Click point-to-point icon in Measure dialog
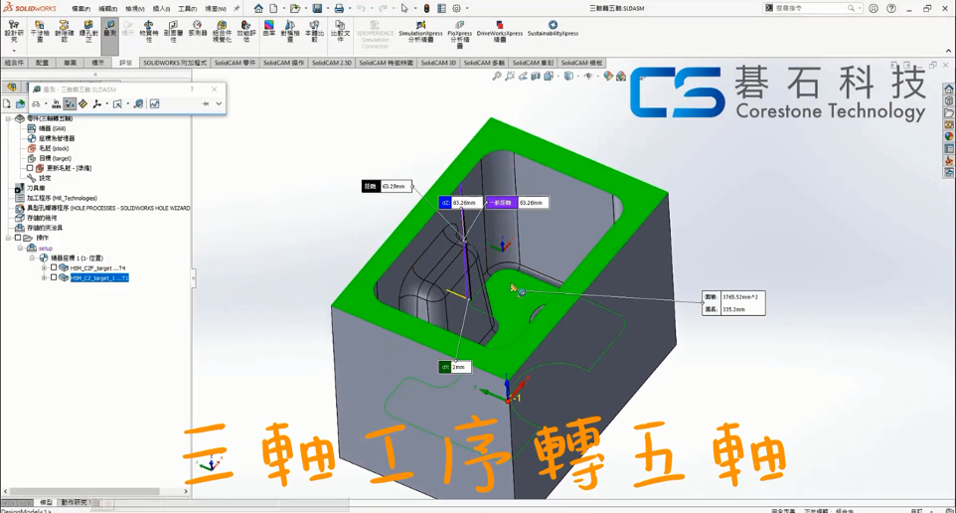 [x=70, y=103]
